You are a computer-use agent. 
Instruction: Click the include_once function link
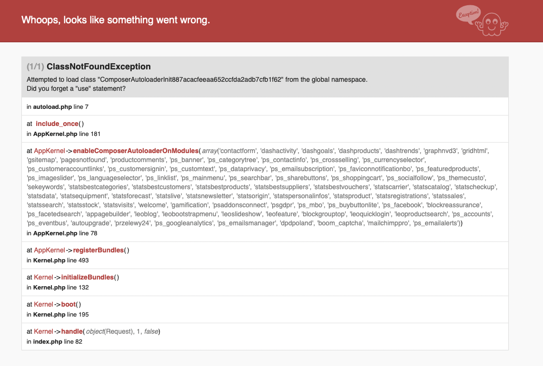(x=57, y=124)
